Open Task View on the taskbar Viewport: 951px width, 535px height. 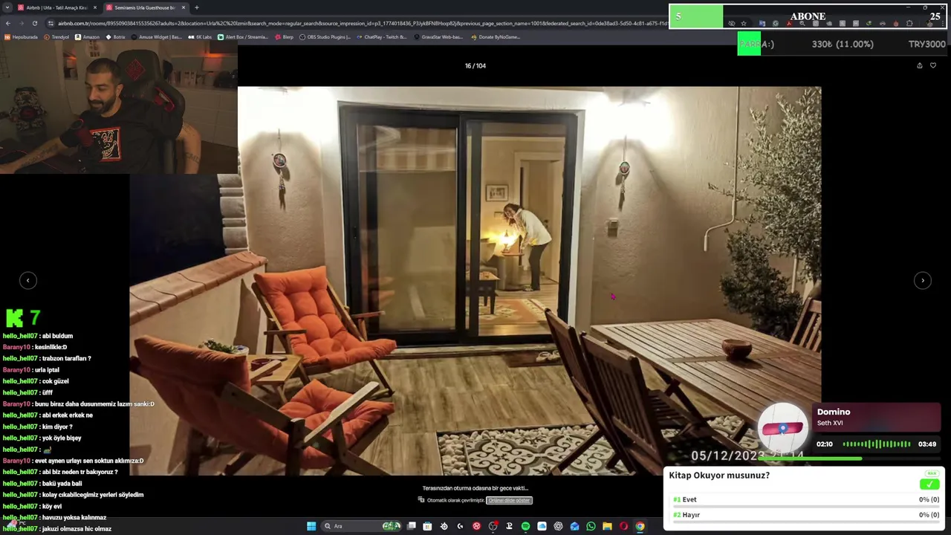click(x=411, y=526)
